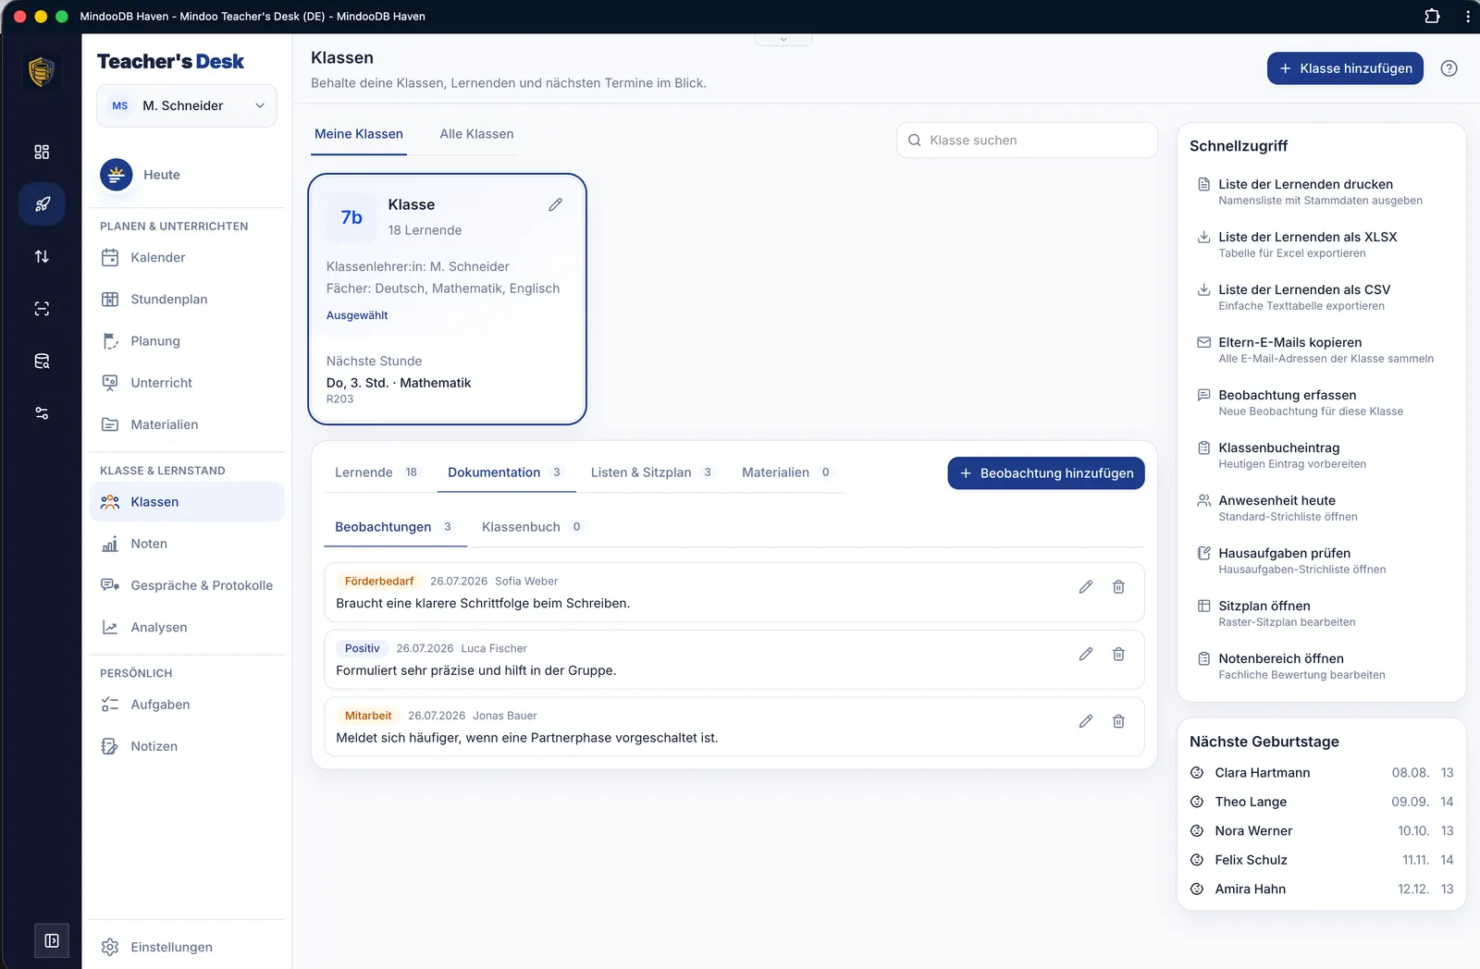Image resolution: width=1480 pixels, height=969 pixels.
Task: Click Liste der Lernenden als XLSX
Action: [x=1321, y=244]
